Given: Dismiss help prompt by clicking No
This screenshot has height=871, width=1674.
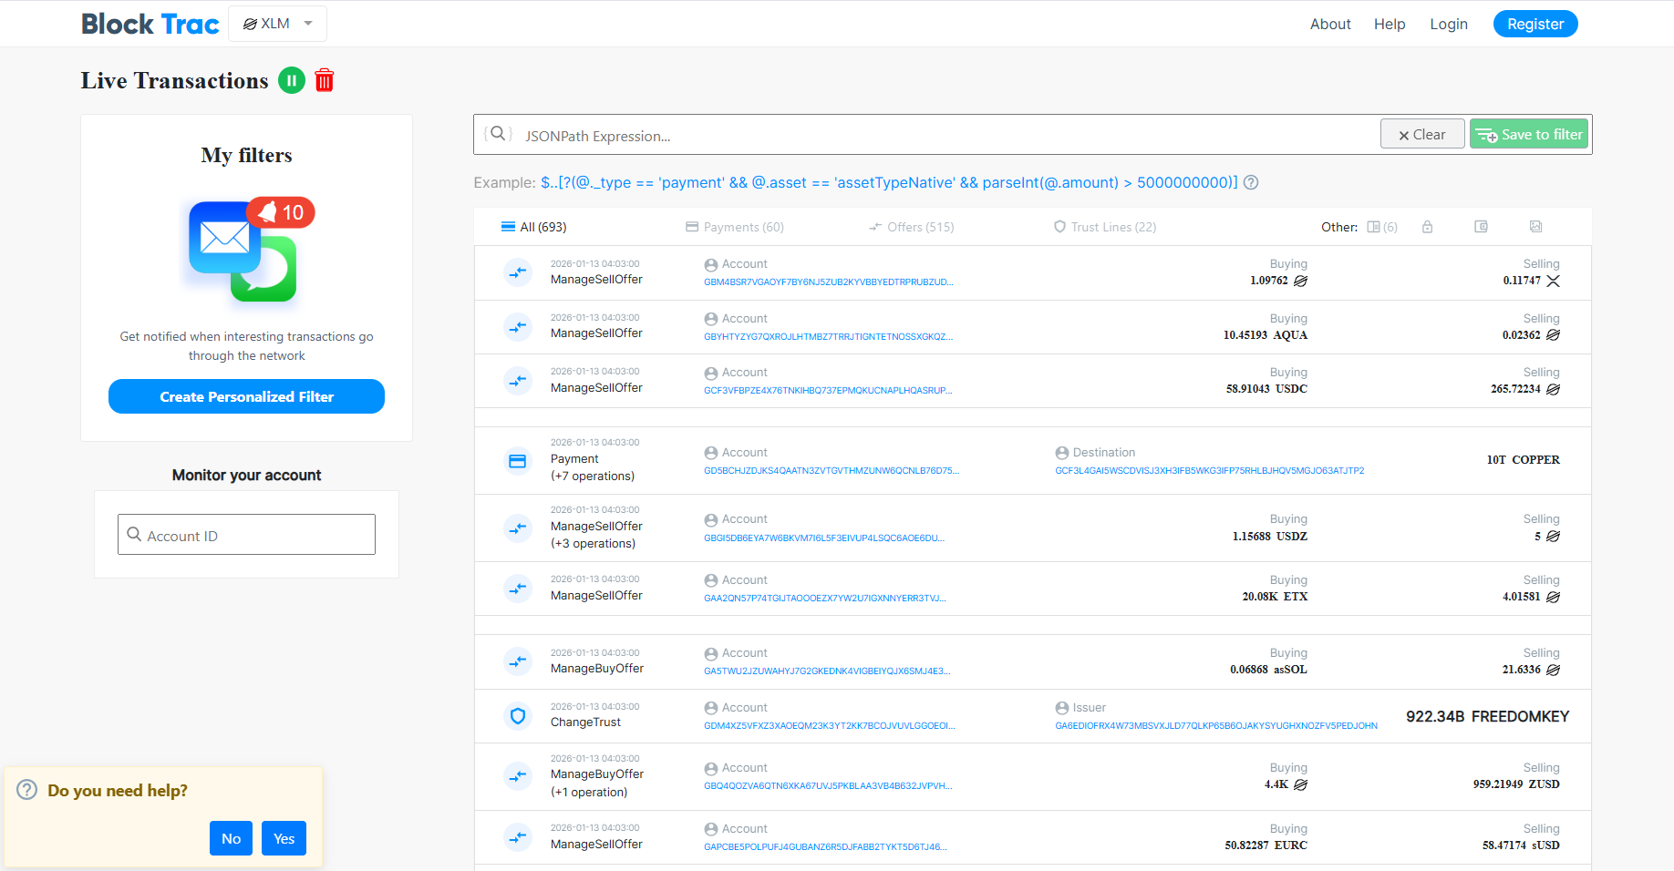Looking at the screenshot, I should (x=231, y=838).
